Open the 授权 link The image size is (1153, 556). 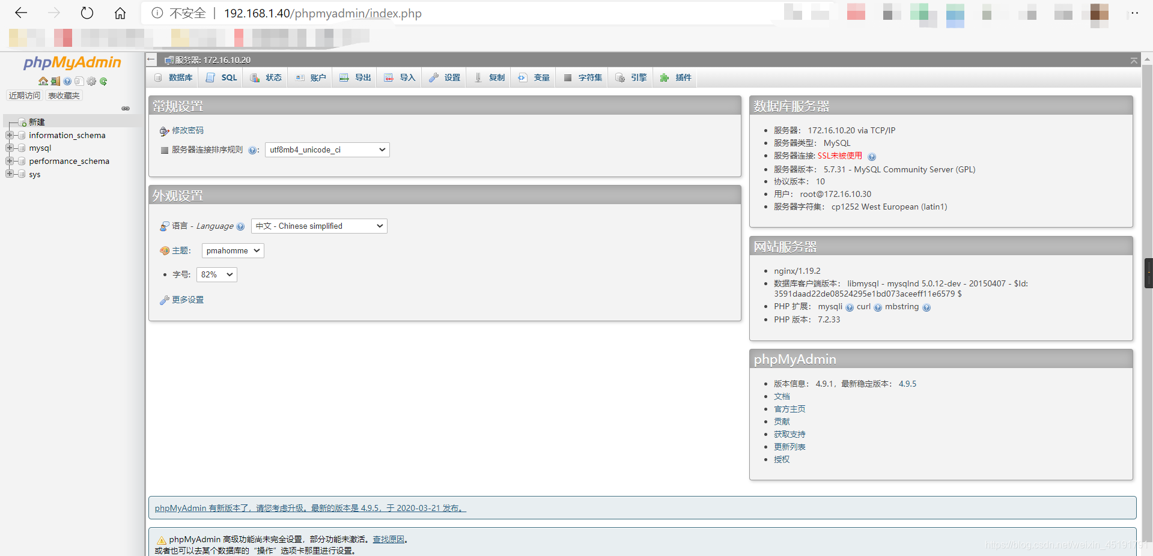tap(782, 459)
